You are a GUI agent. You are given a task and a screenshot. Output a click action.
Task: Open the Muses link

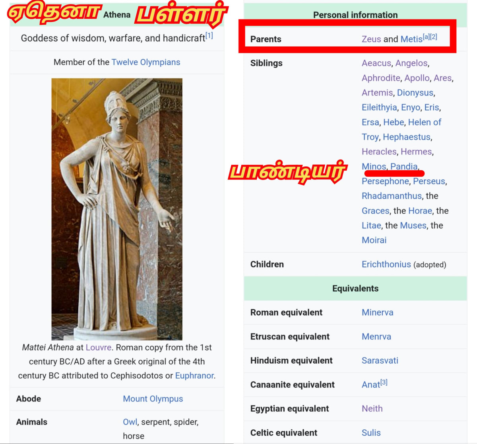413,225
